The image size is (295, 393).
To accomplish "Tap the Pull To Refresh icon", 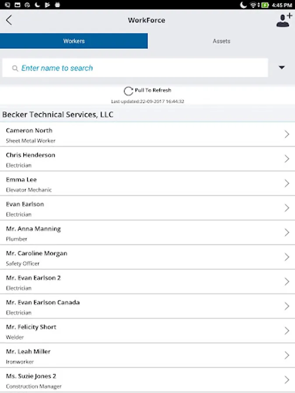I will pos(128,91).
